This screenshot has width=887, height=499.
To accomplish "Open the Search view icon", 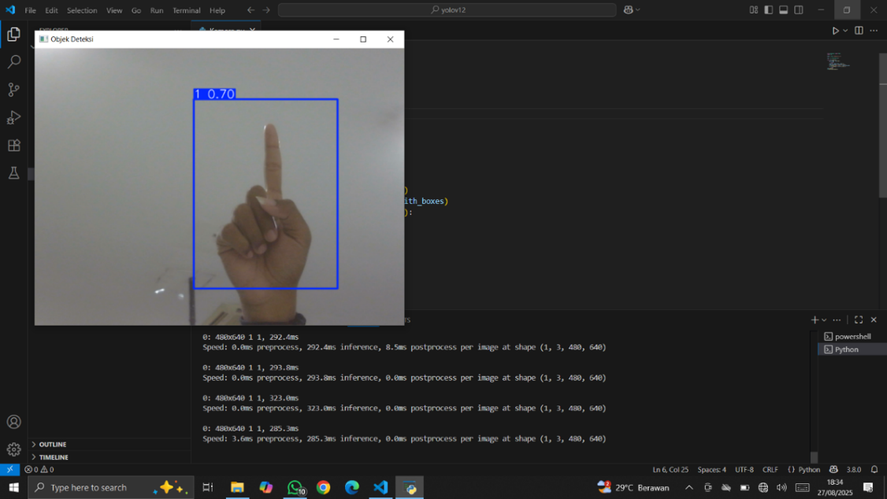I will (x=13, y=61).
